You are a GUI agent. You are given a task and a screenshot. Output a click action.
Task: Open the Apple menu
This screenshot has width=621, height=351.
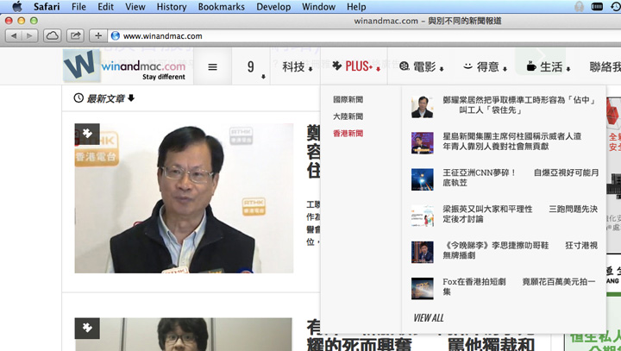tap(16, 7)
